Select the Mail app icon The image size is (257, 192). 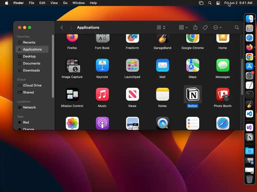tap(162, 65)
